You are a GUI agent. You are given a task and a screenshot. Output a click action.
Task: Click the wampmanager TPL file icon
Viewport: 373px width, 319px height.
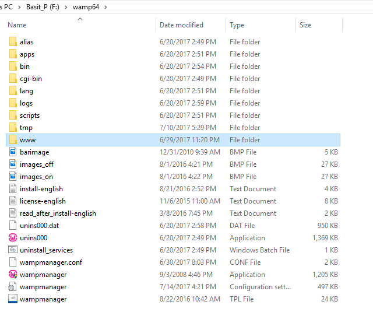pyautogui.click(x=13, y=299)
